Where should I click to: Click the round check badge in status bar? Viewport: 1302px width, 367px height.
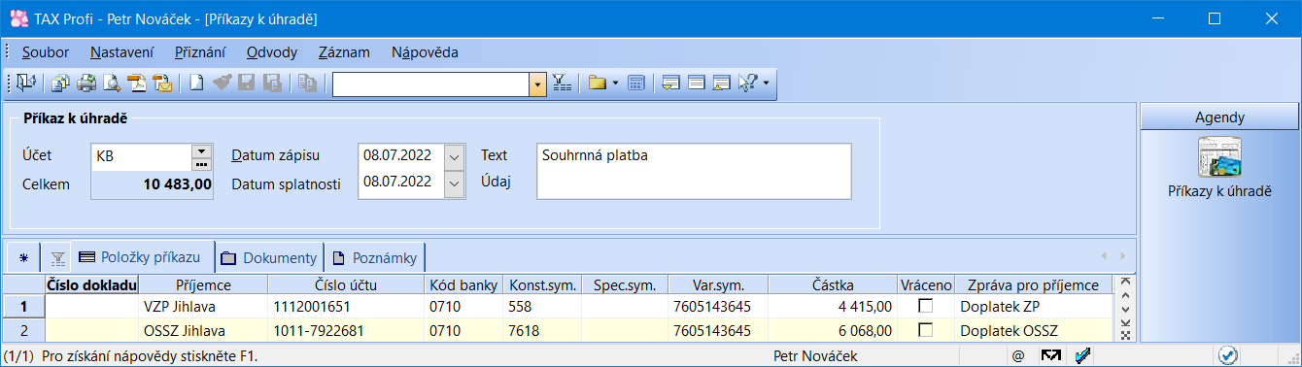point(1228,355)
